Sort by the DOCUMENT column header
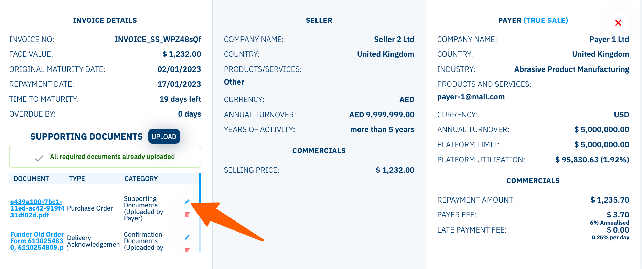 coord(31,179)
